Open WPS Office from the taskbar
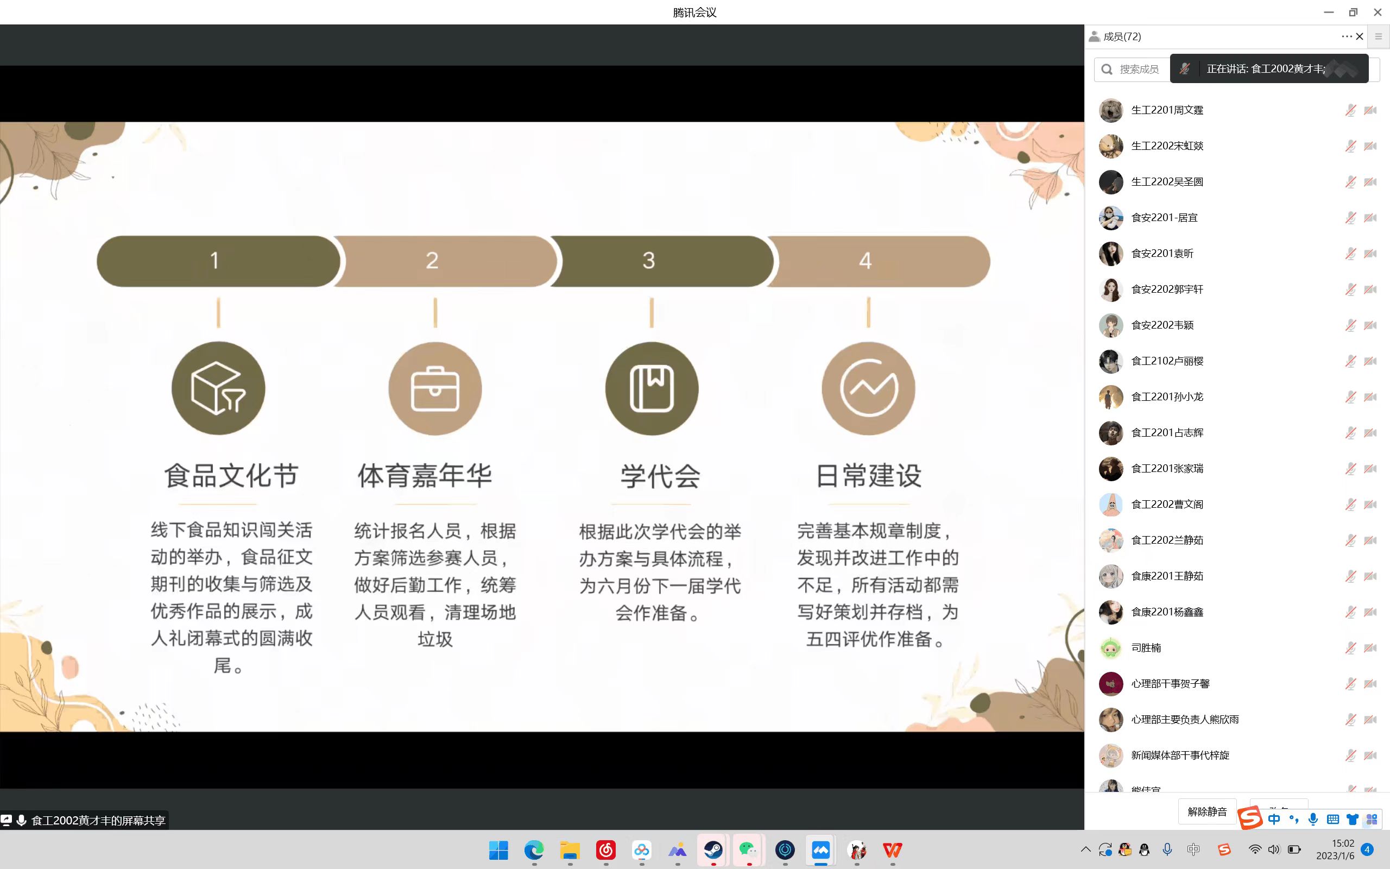 pyautogui.click(x=892, y=849)
